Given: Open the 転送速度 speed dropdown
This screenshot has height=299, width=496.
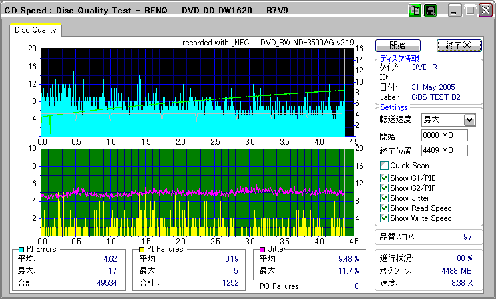Looking at the screenshot, I should (469, 120).
